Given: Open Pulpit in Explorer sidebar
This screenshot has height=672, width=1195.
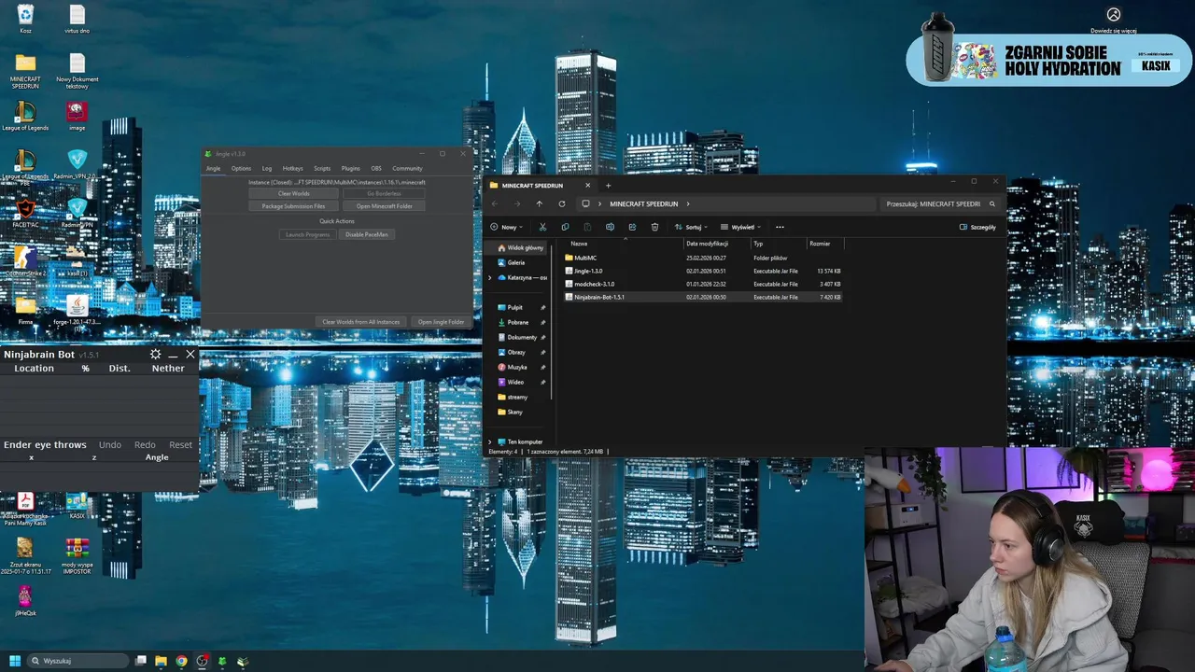Looking at the screenshot, I should tap(510, 307).
